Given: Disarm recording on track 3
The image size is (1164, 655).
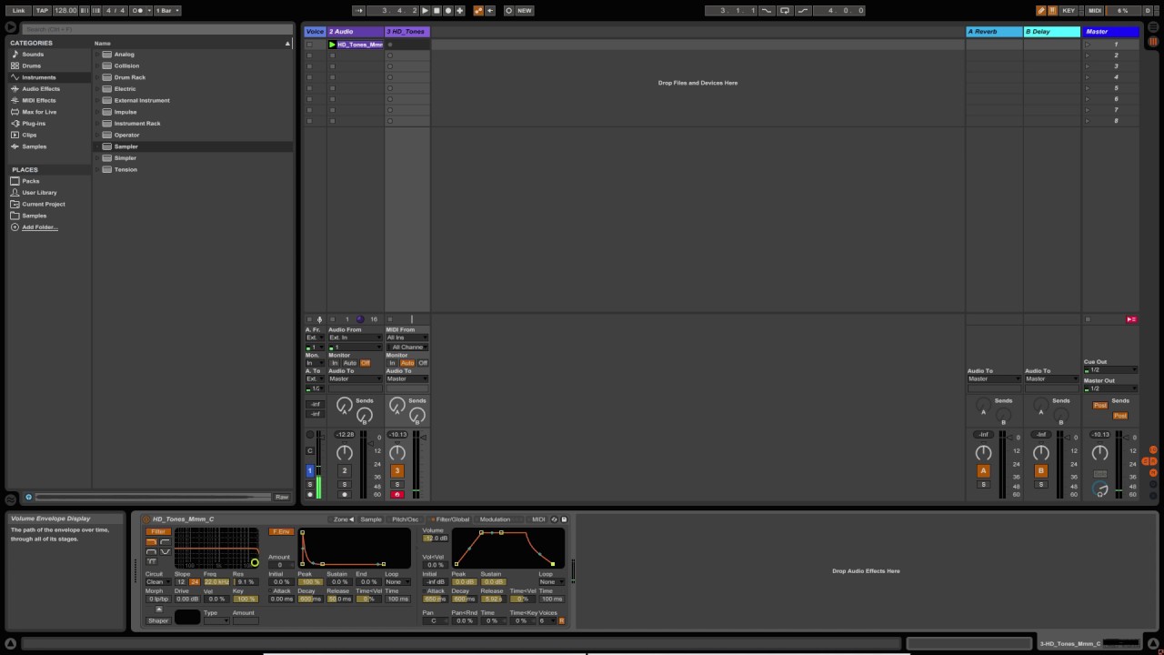Looking at the screenshot, I should [396, 494].
